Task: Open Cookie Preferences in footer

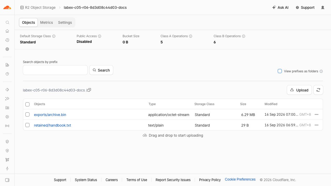Action: 240,179
